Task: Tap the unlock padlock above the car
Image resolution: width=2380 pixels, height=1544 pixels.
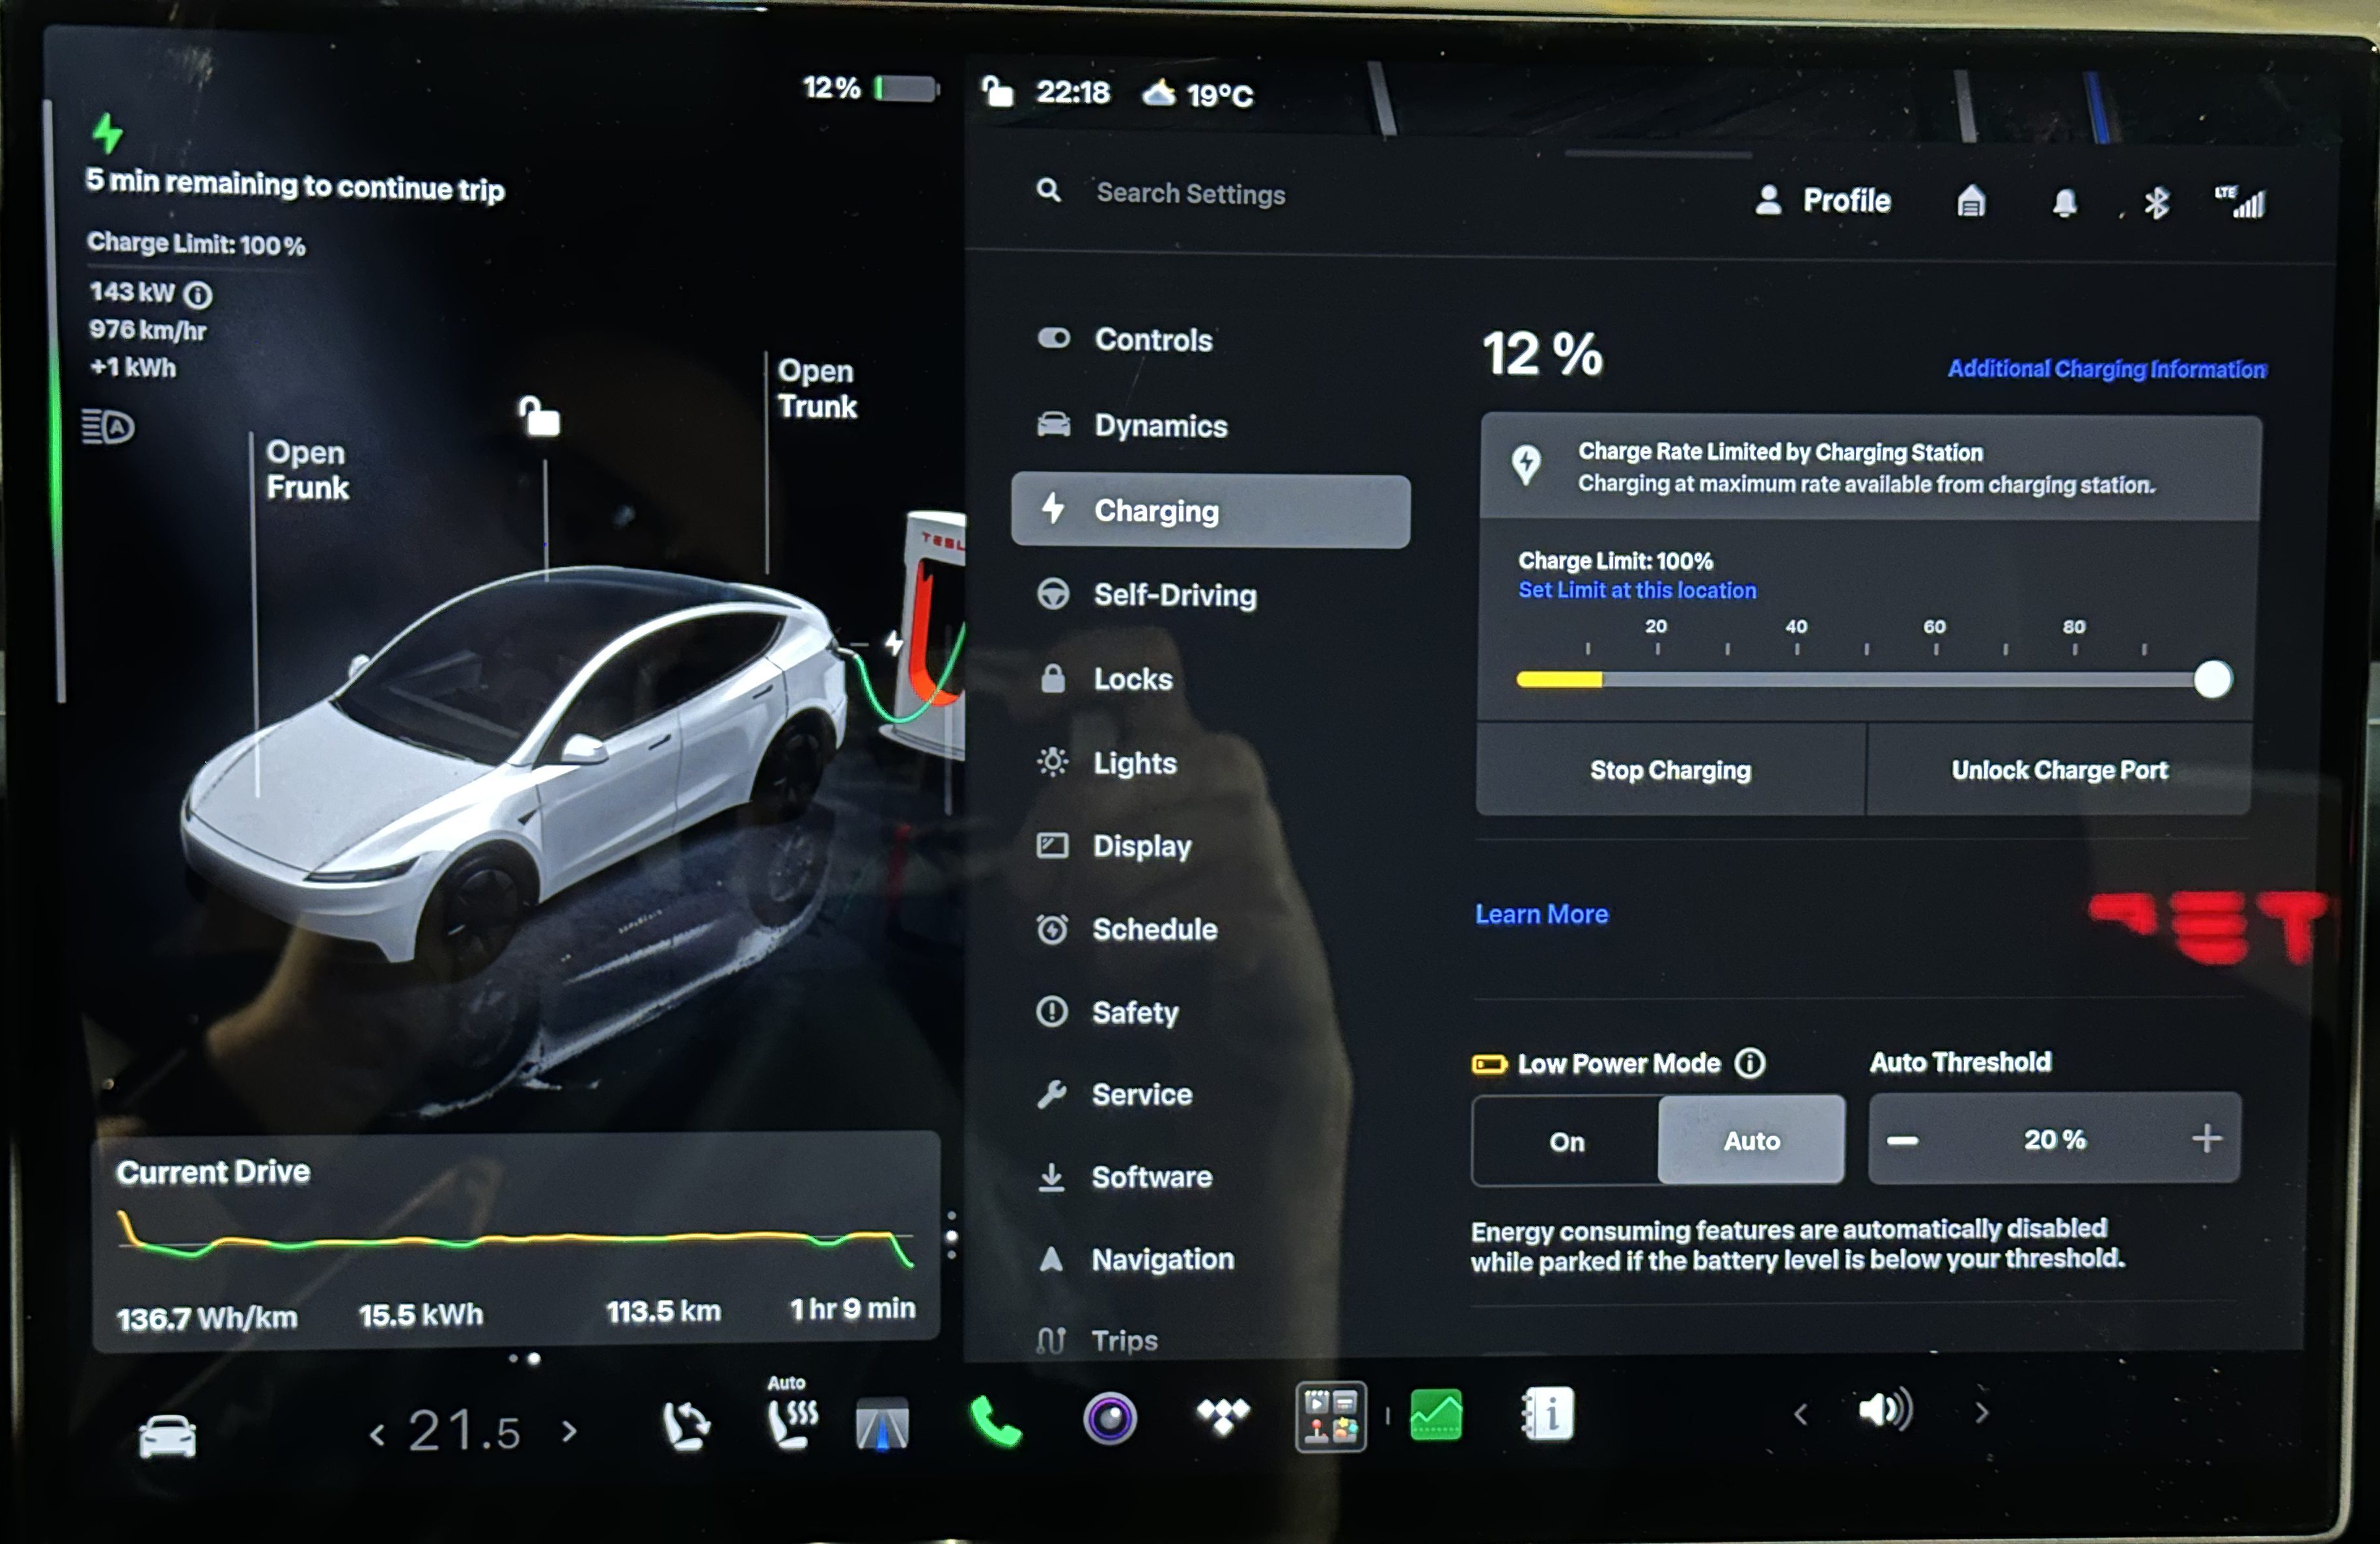Action: click(539, 416)
